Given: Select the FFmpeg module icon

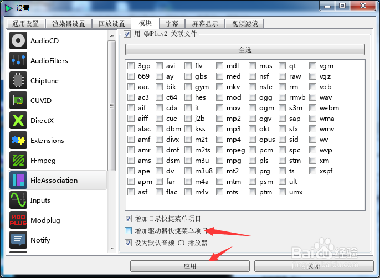Looking at the screenshot, I should pyautogui.click(x=18, y=160).
